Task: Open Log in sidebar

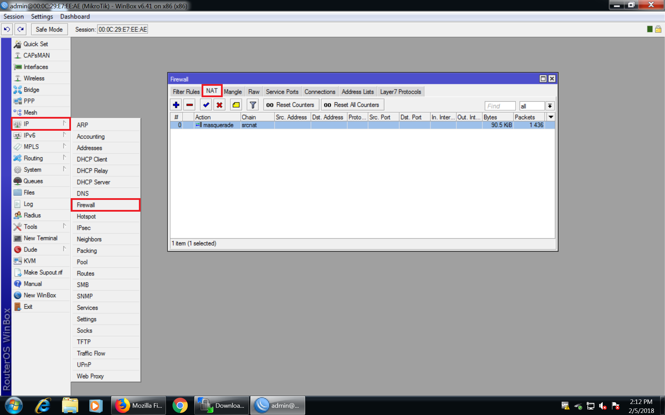Action: point(41,204)
